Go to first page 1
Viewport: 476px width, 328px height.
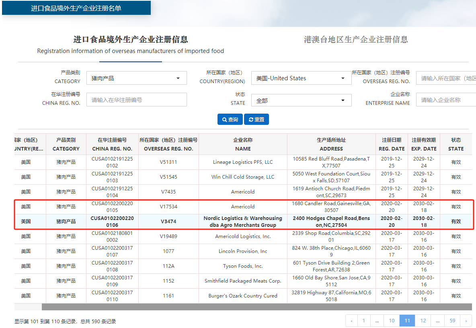tap(364, 321)
